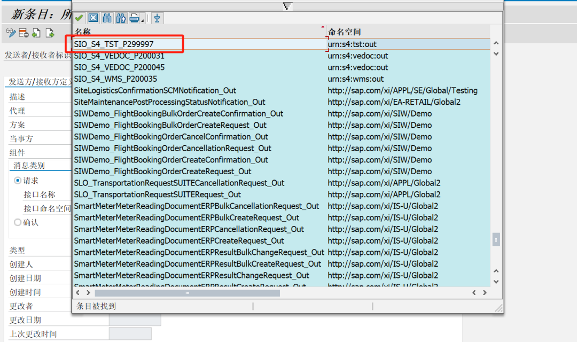Click the personal value list icon
The width and height of the screenshot is (577, 342).
pos(157,18)
